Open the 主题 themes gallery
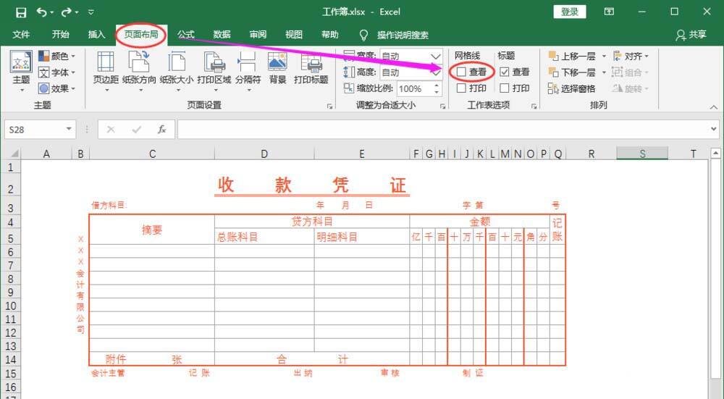 pyautogui.click(x=21, y=72)
